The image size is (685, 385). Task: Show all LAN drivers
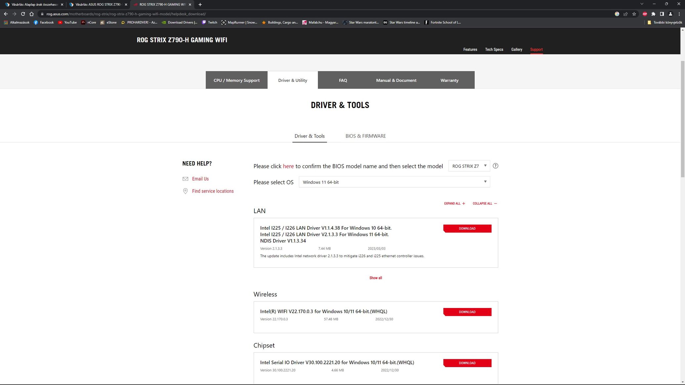[x=375, y=278]
